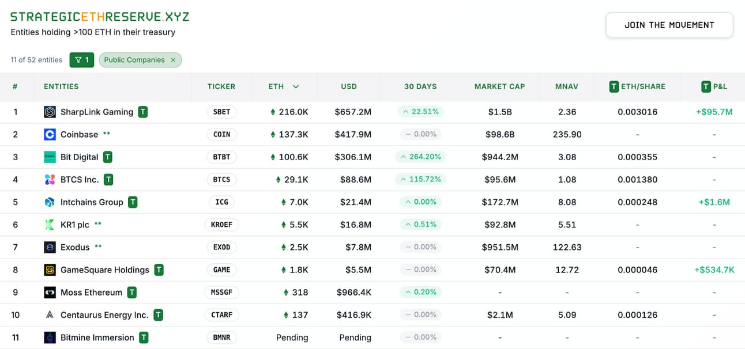This screenshot has height=349, width=745.
Task: Open the filter button showing 1 active filter
Action: (82, 60)
